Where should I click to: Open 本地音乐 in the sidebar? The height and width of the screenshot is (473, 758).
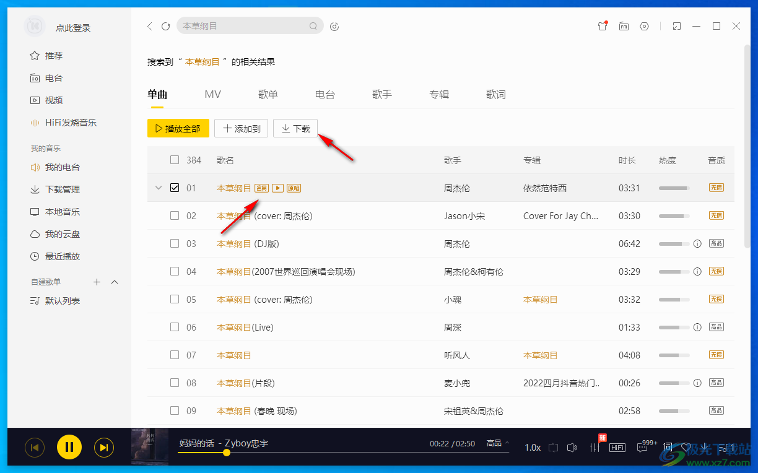point(55,212)
